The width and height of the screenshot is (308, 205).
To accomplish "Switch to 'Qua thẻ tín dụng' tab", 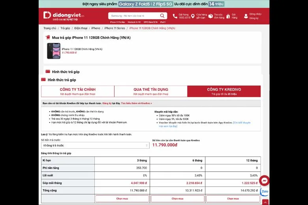I will pyautogui.click(x=150, y=91).
